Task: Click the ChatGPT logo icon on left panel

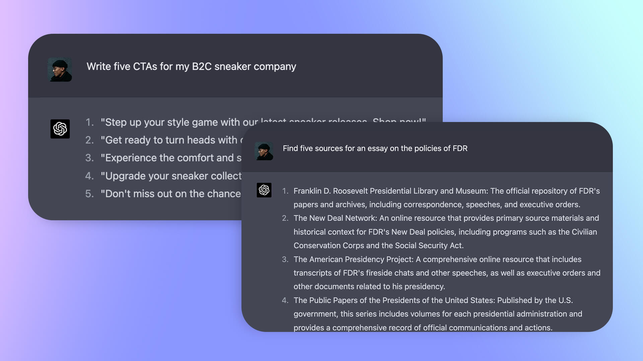Action: (60, 128)
